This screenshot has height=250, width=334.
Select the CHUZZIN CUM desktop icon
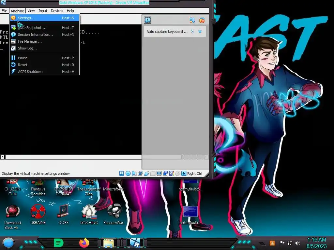[12, 188]
